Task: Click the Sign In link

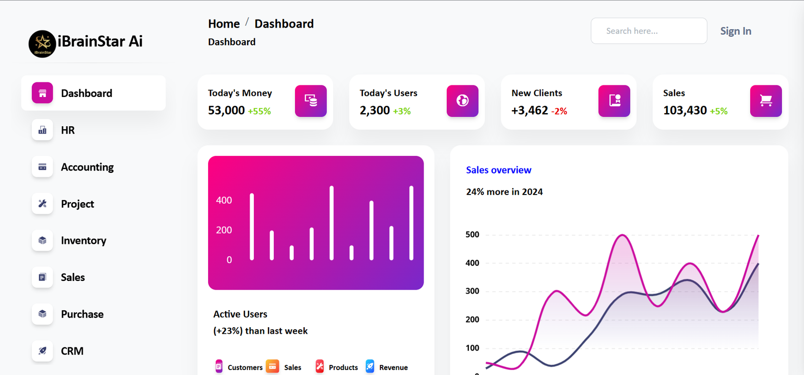Action: click(x=736, y=31)
